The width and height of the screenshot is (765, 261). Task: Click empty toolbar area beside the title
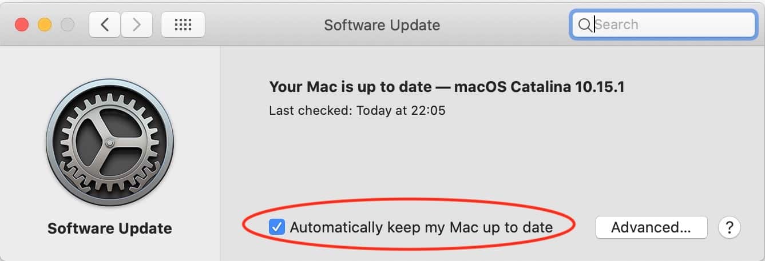[x=504, y=25]
